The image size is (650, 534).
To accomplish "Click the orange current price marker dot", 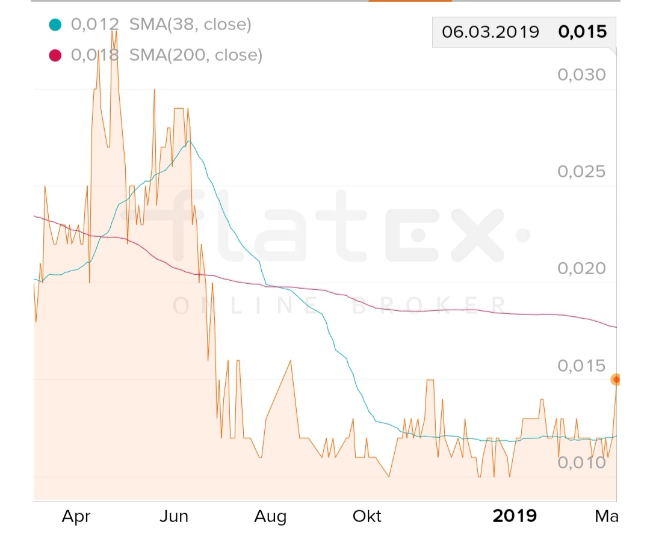I will (616, 379).
